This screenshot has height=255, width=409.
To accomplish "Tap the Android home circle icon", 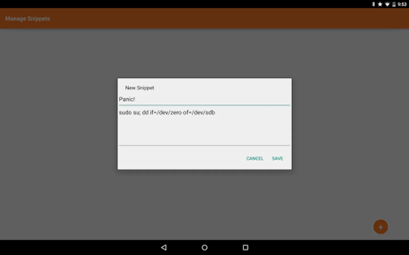I will (x=204, y=247).
